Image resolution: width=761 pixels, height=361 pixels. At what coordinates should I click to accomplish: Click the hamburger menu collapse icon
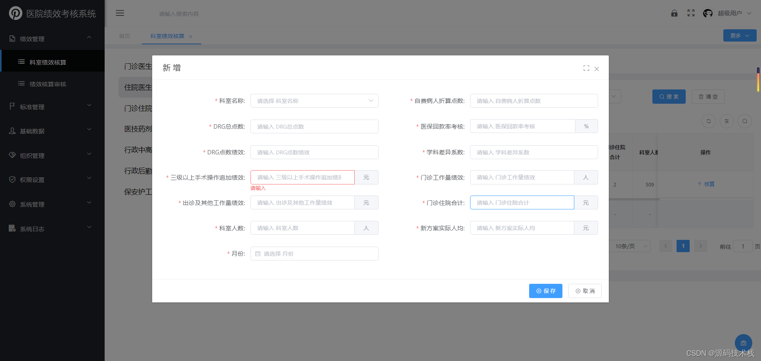pyautogui.click(x=120, y=13)
